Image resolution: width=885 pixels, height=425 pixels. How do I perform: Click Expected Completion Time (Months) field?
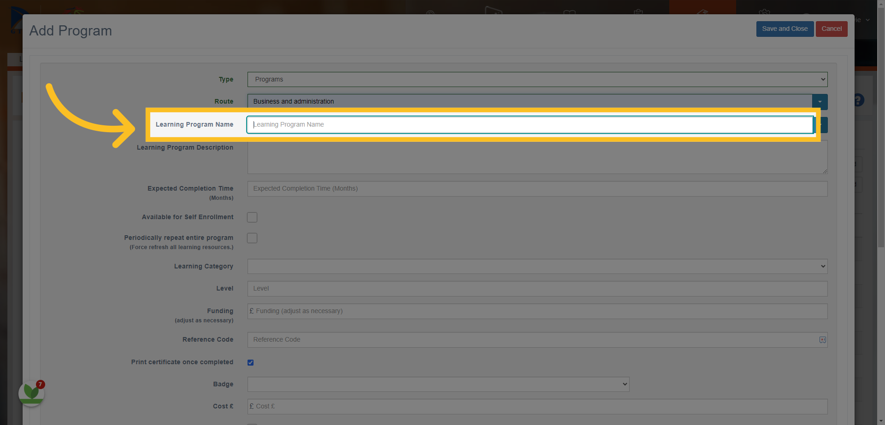537,189
